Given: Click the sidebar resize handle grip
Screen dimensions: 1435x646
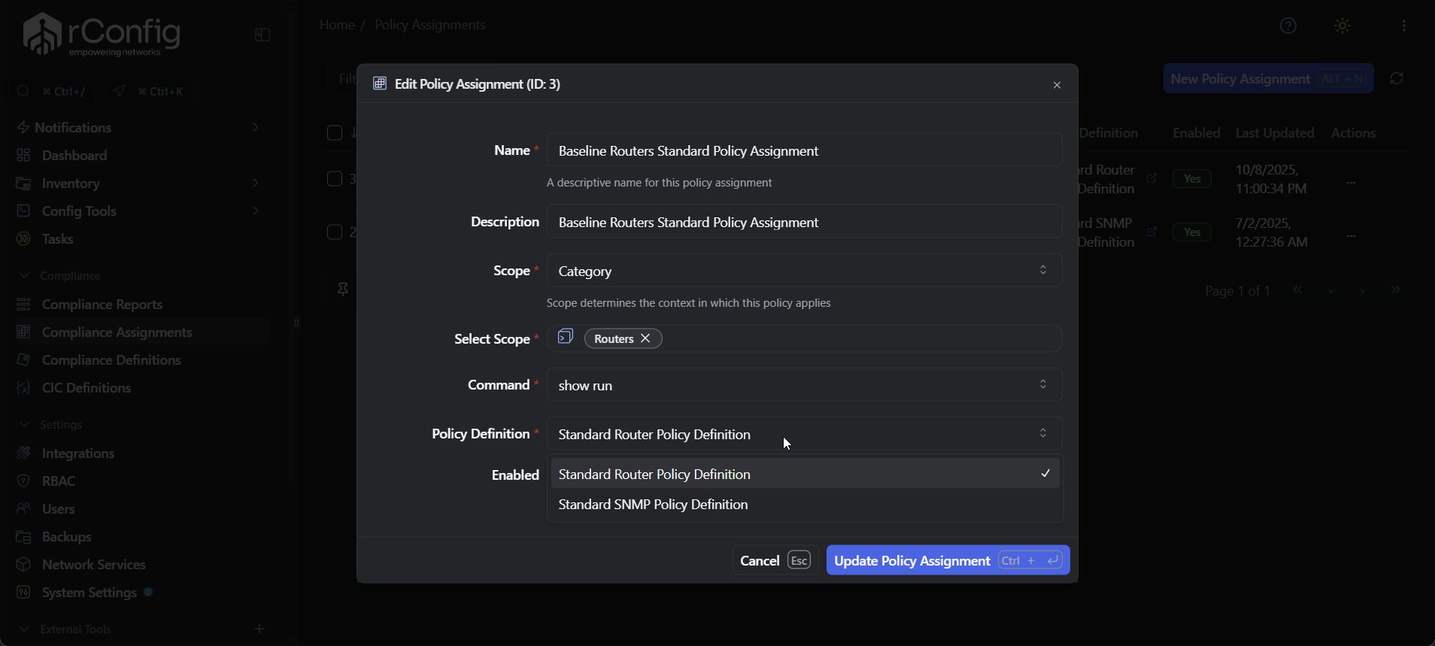Looking at the screenshot, I should tap(297, 323).
